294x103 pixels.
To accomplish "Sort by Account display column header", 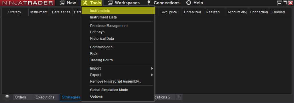I will point(237,12).
